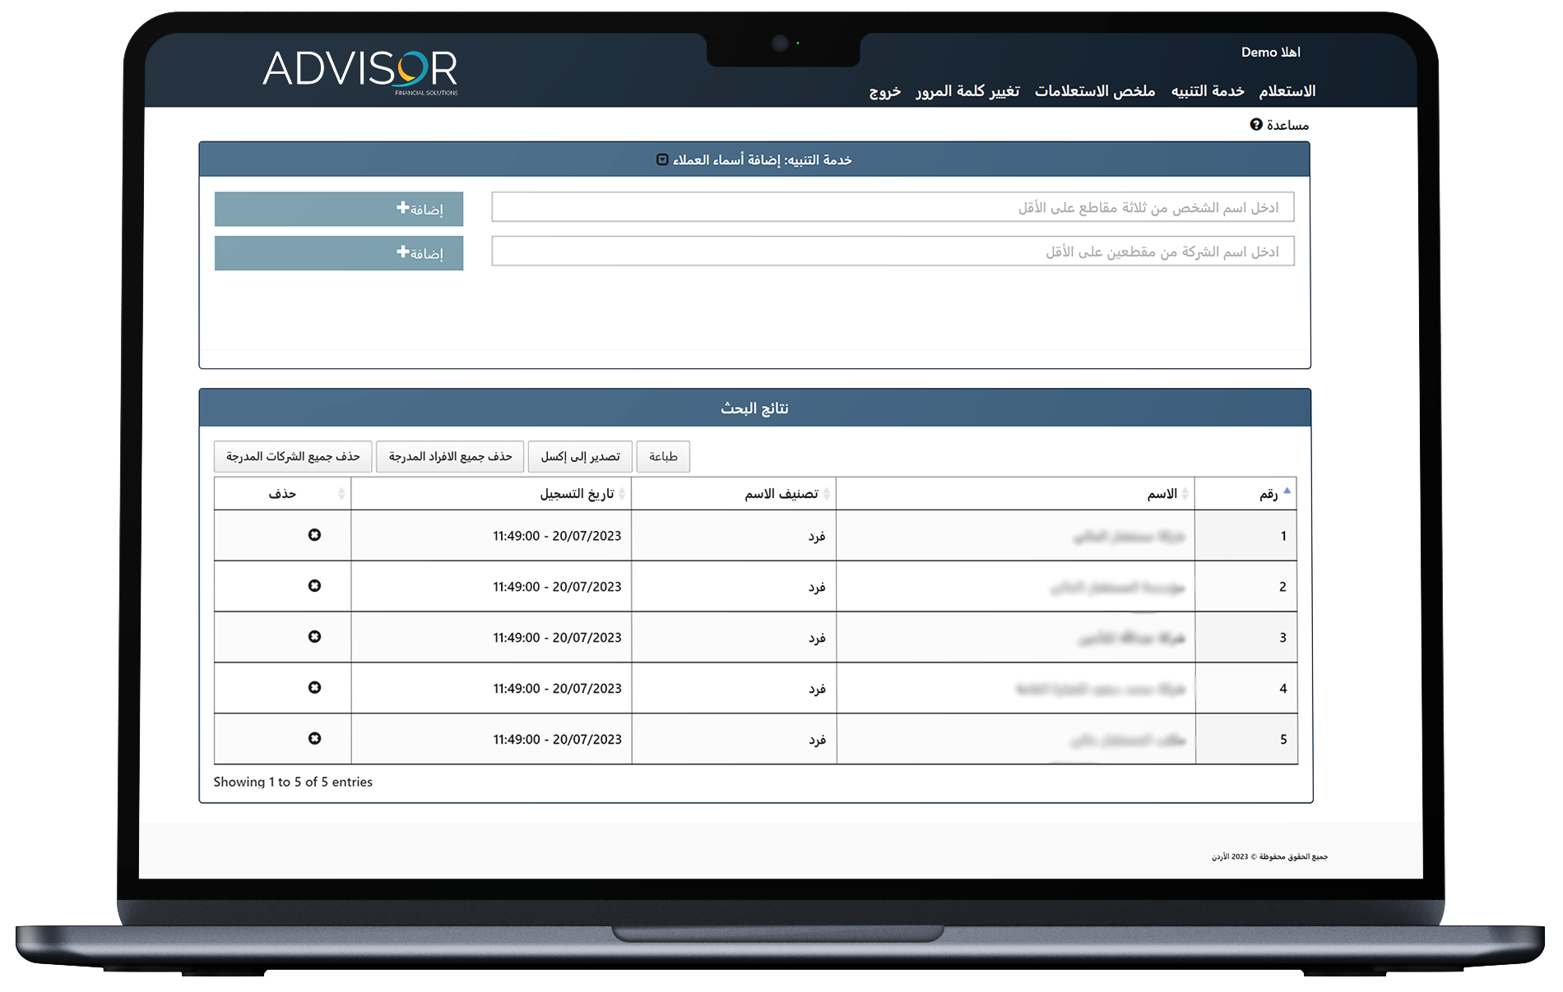Open تغيير كلمة المرور menu item

(x=967, y=90)
